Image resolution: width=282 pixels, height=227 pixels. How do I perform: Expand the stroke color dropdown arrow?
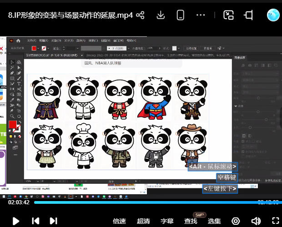(x=48, y=48)
